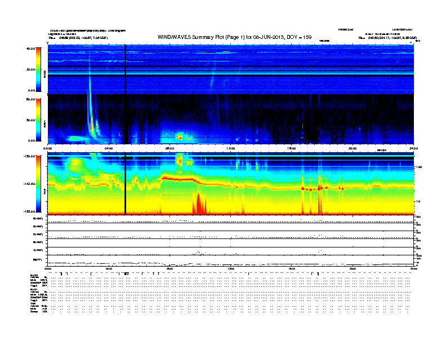
Task: Select the 30.00 label on RAD1 scale
Action: point(31,120)
